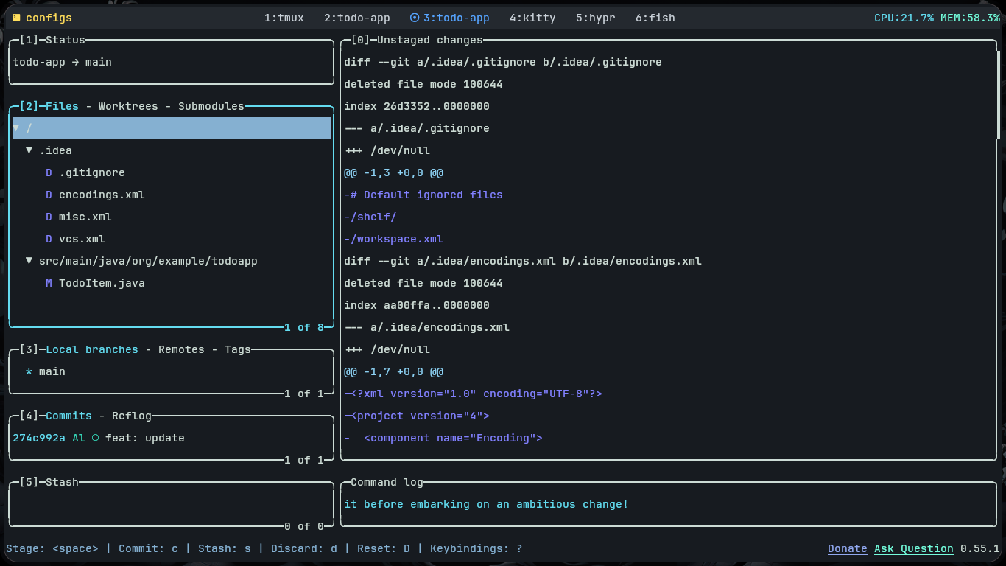Viewport: 1006px width, 566px height.
Task: Open the Donate link
Action: (x=847, y=548)
